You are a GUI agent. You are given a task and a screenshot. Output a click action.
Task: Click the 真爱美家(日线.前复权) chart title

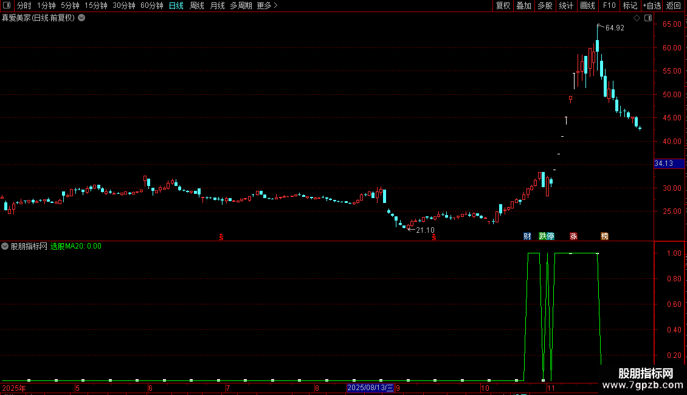pyautogui.click(x=38, y=18)
